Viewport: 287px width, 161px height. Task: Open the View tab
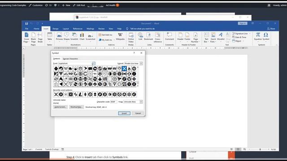(x=111, y=29)
